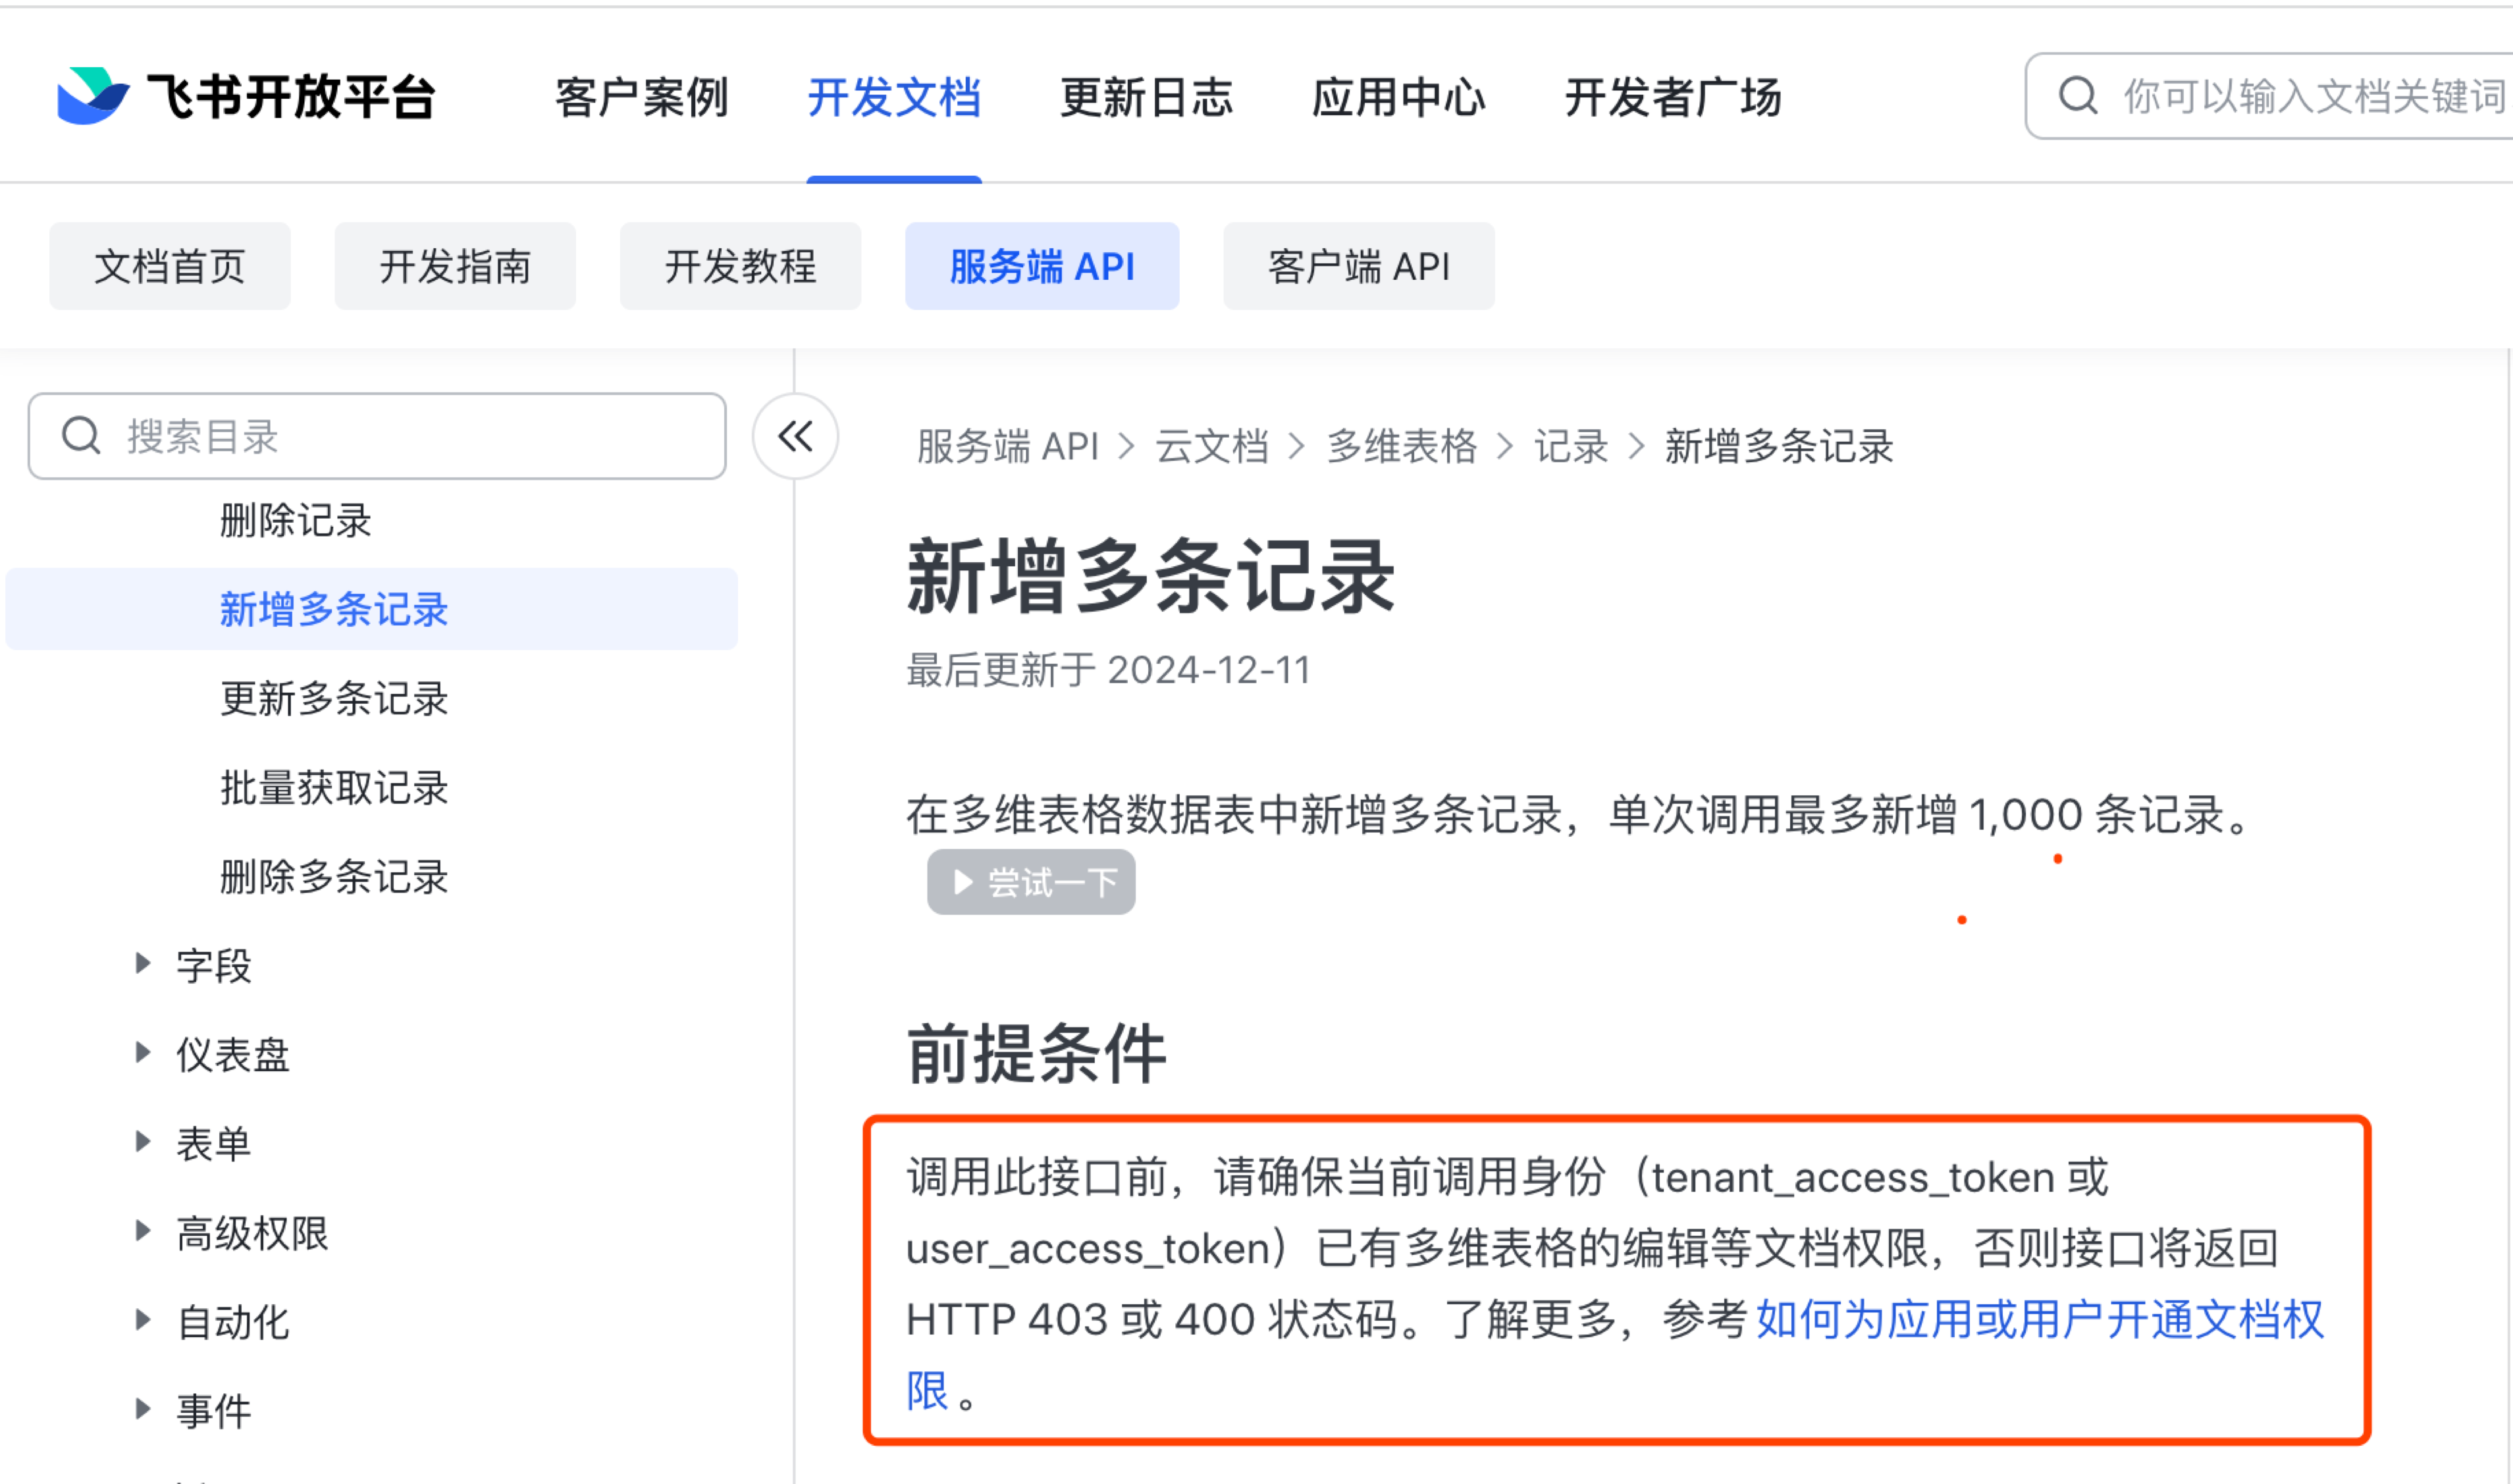
Task: Expand the 事件 section arrow
Action: [x=143, y=1409]
